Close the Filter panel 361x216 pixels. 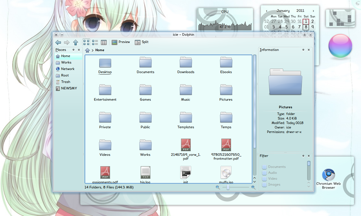coord(309,156)
